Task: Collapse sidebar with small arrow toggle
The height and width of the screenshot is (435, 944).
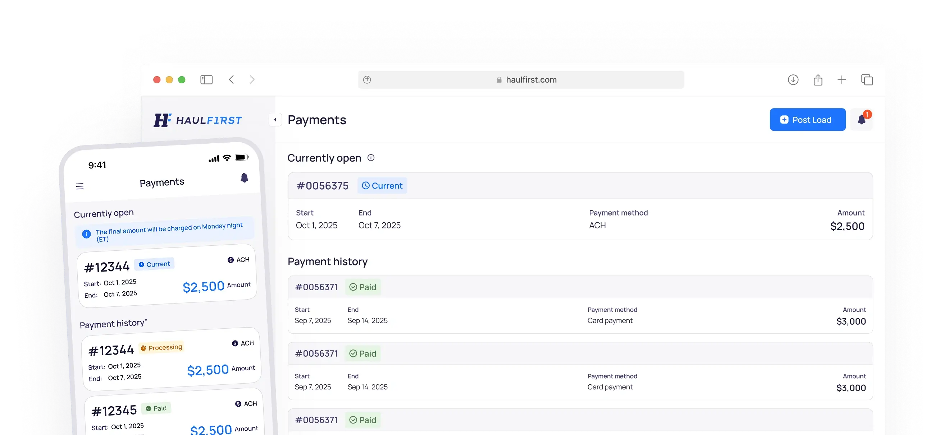Action: [275, 119]
